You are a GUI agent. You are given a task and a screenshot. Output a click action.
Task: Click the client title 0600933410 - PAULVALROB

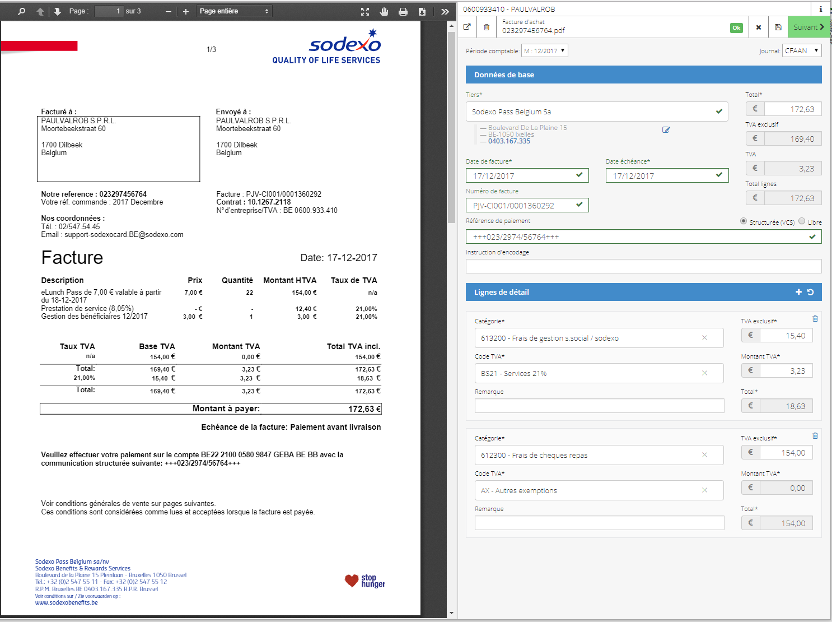tap(509, 9)
